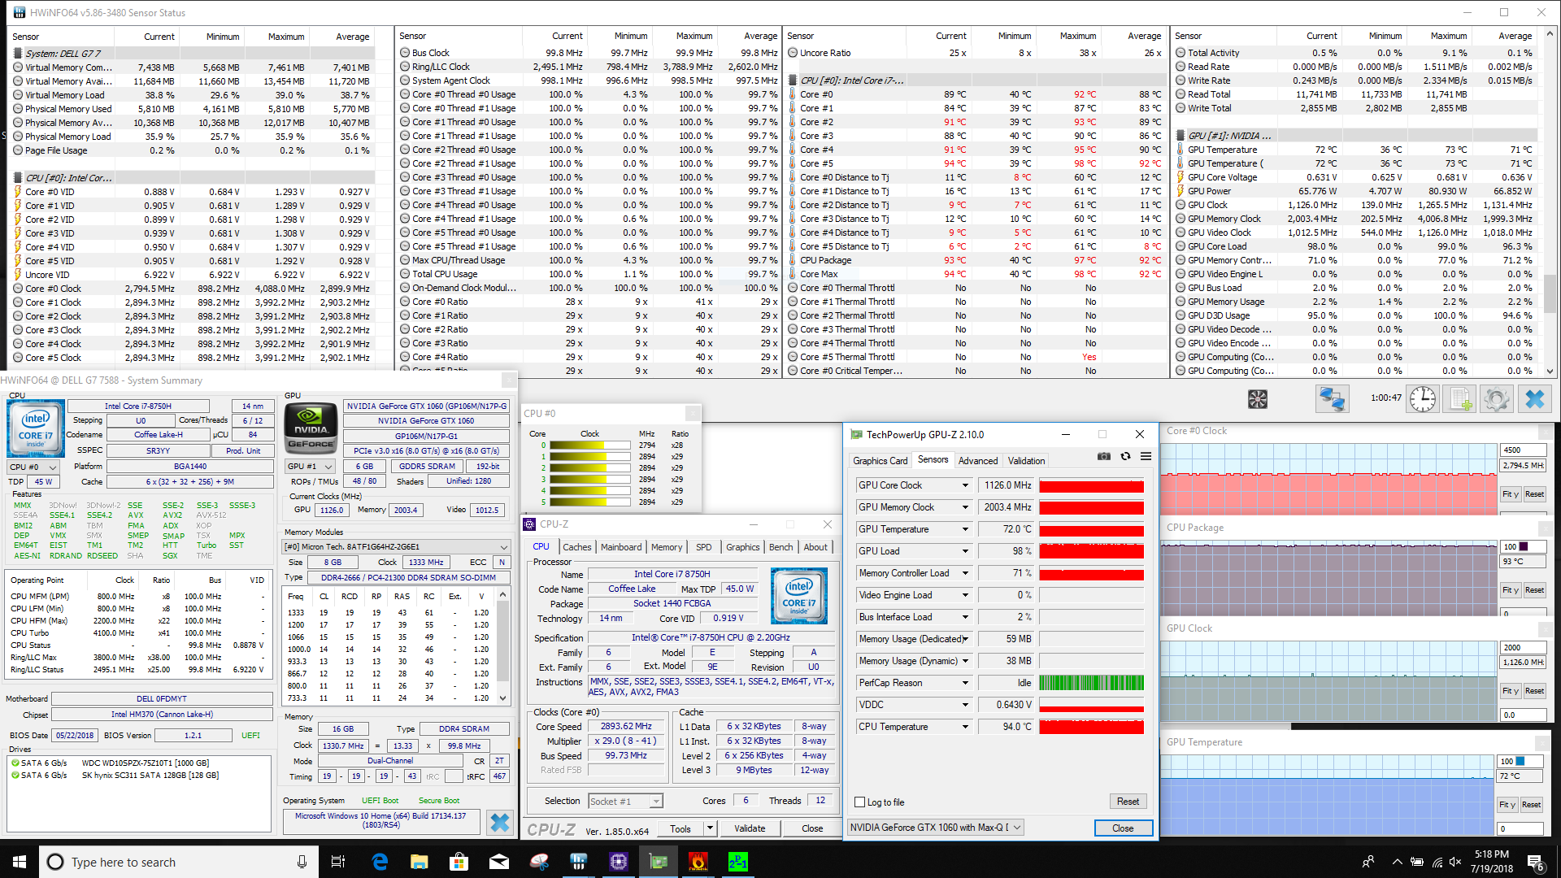
Task: Expand GPU Load sensor dropdown
Action: 966,551
